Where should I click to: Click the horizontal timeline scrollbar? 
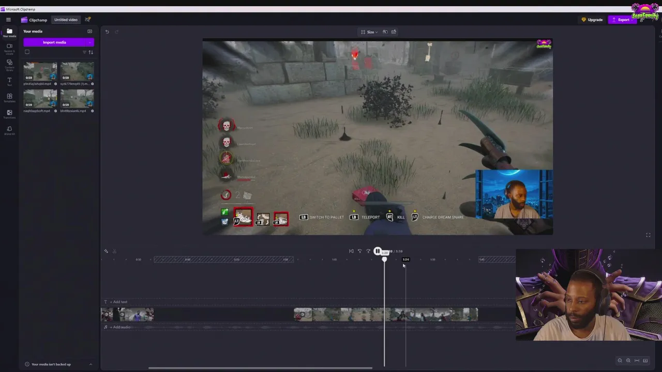click(260, 368)
